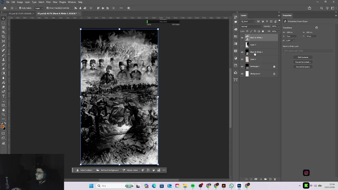
Task: Select the Spot Healing Brush tool
Action: 3,50
